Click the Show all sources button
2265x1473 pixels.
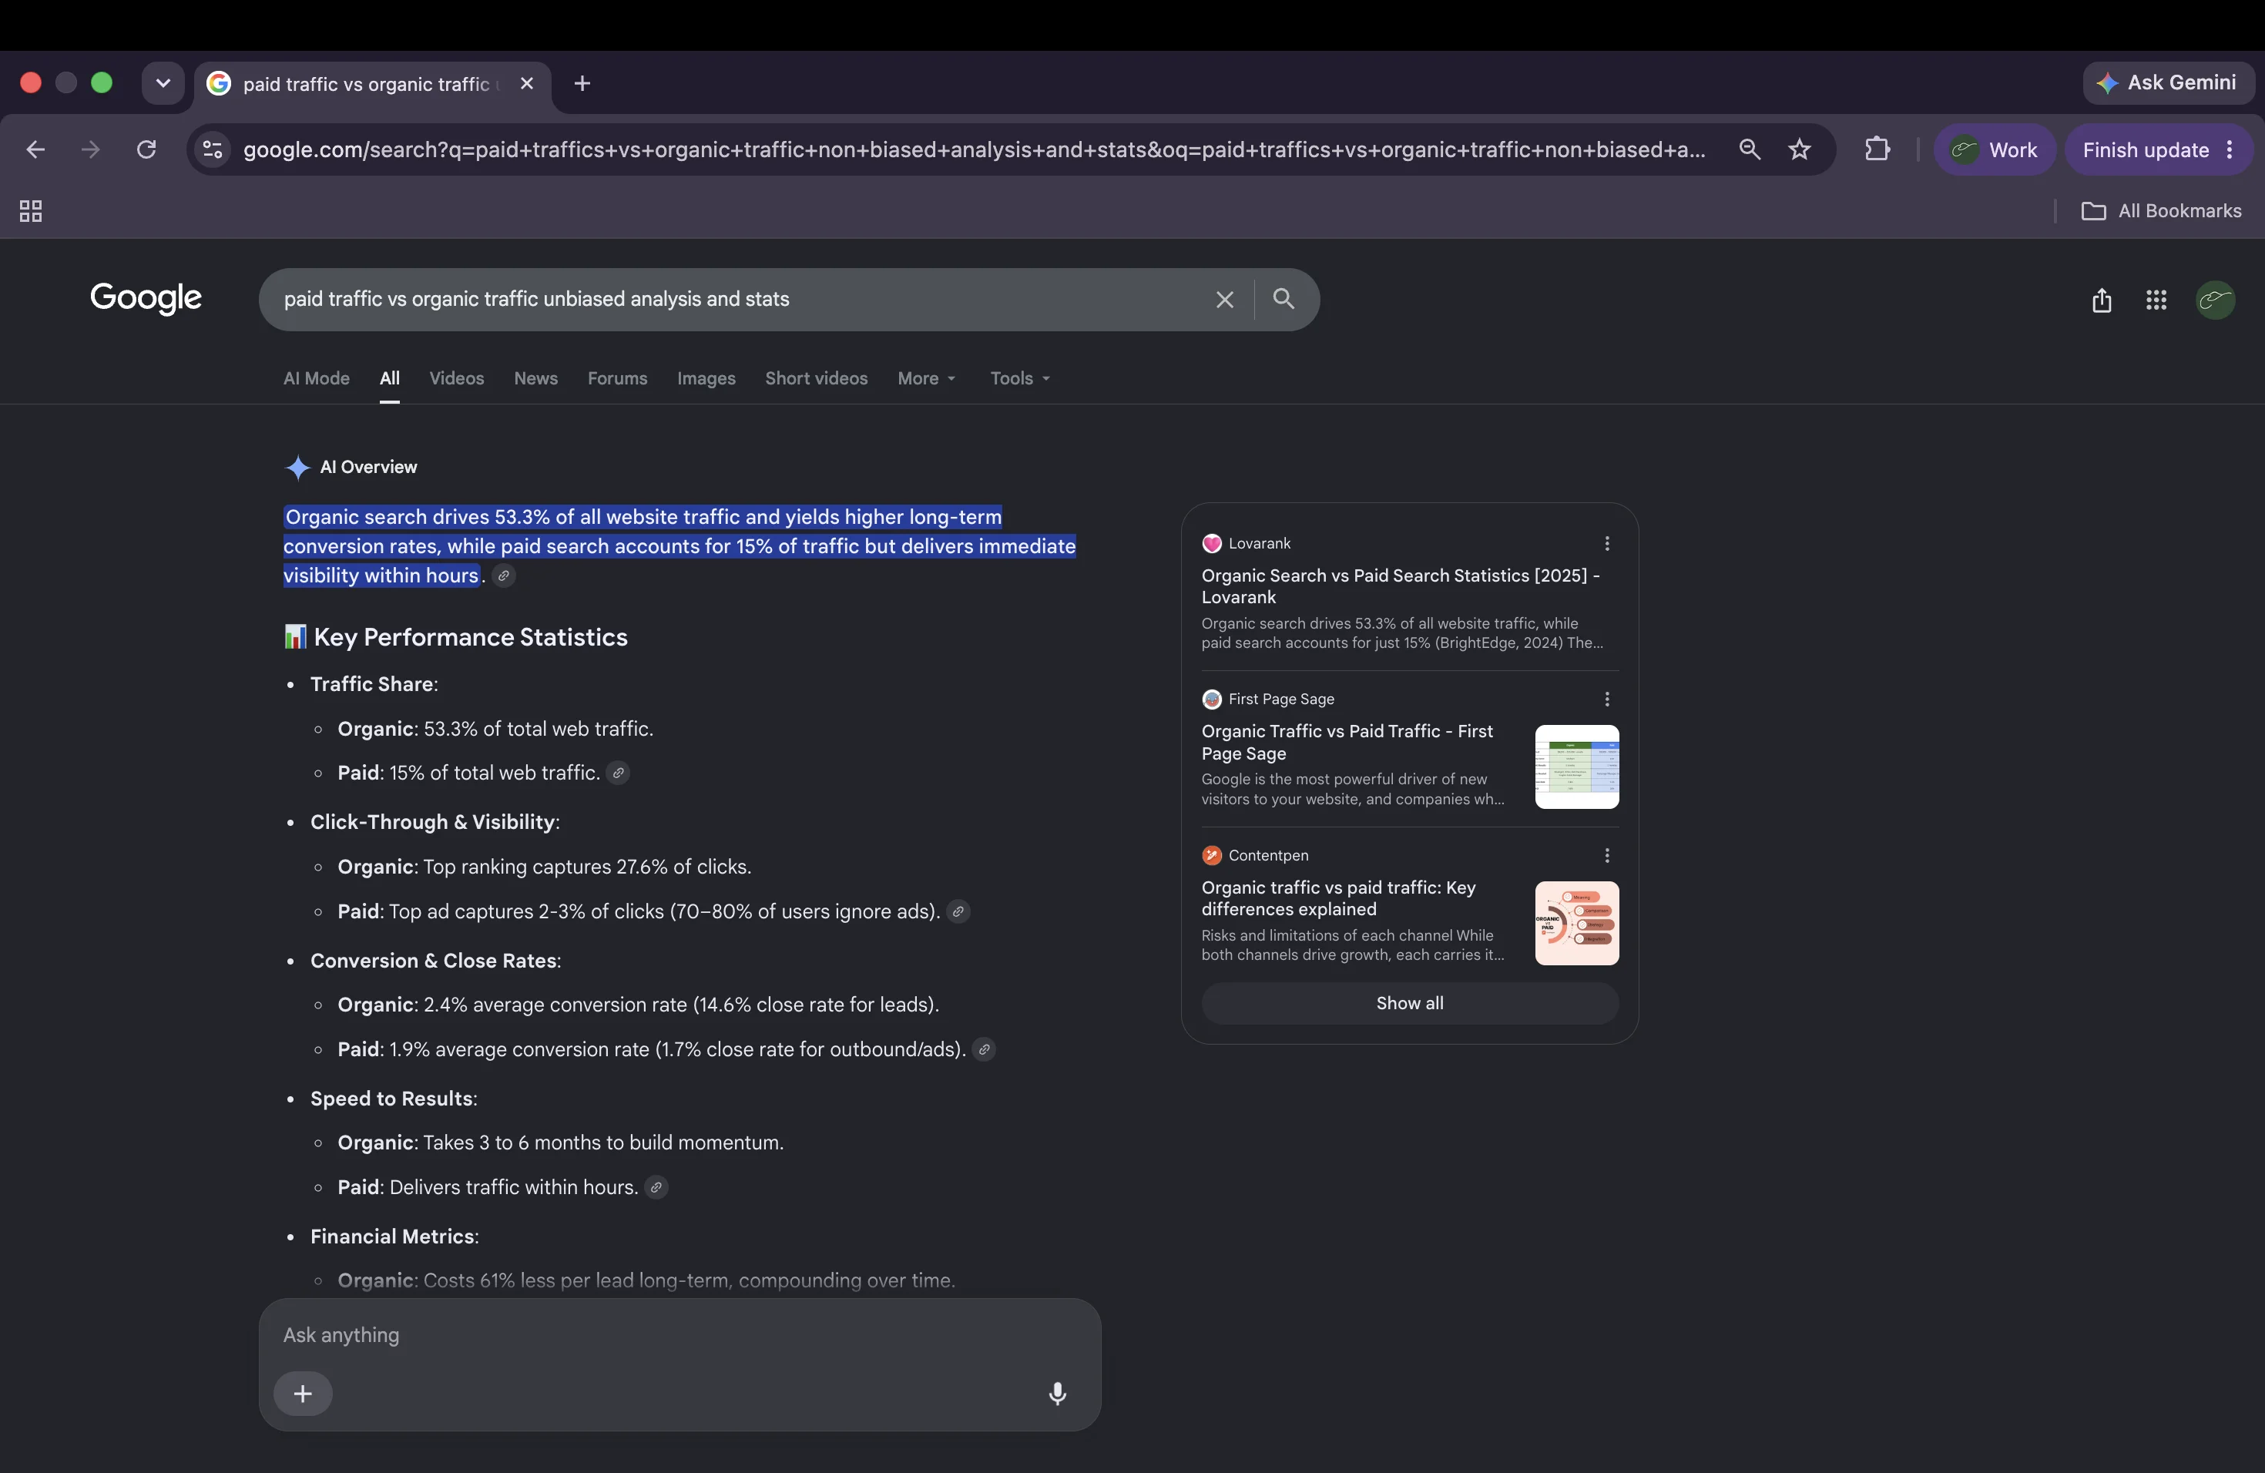[x=1409, y=1003]
